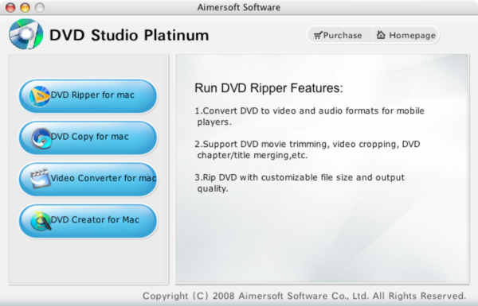The width and height of the screenshot is (478, 306).
Task: Click the DVD Studio Platinum logo
Action: [x=26, y=34]
